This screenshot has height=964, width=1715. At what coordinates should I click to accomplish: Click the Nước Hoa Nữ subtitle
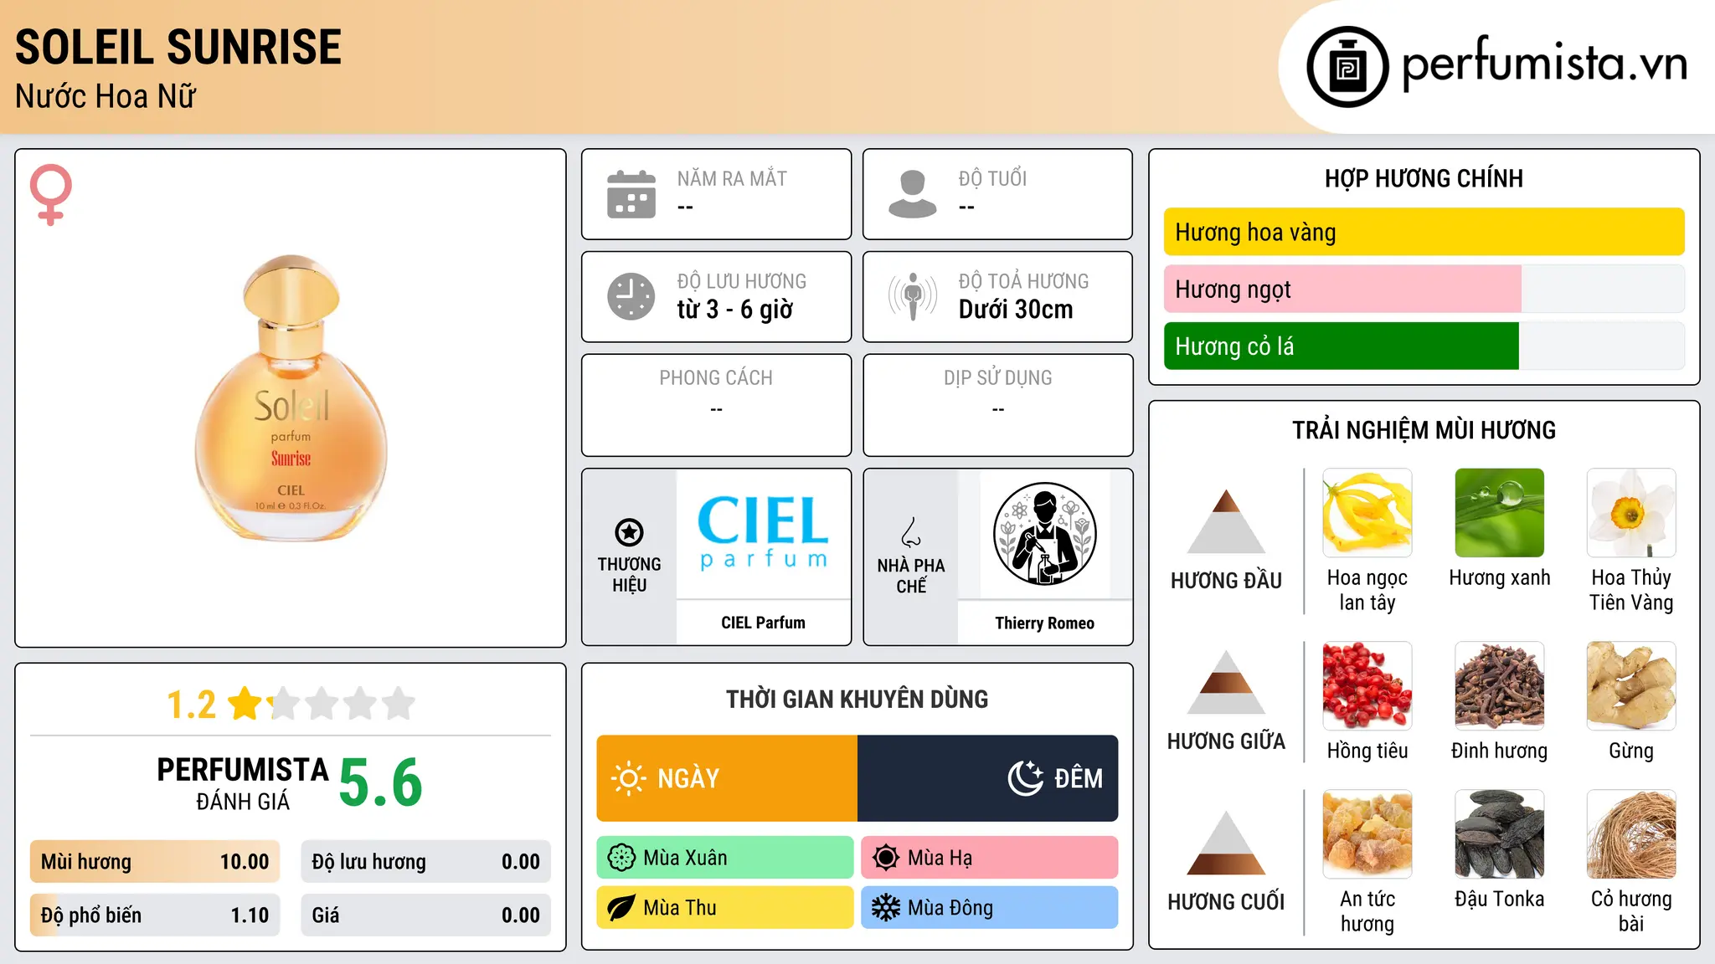tap(106, 96)
